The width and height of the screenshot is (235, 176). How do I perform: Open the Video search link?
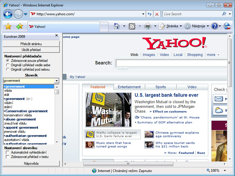click(164, 55)
